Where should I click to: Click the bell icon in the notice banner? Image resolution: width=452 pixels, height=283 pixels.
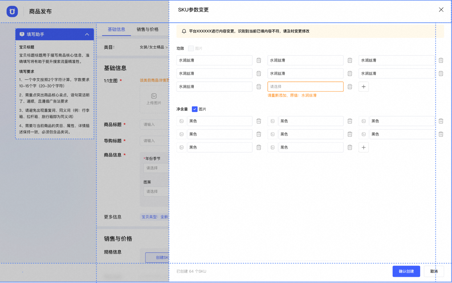click(x=184, y=31)
